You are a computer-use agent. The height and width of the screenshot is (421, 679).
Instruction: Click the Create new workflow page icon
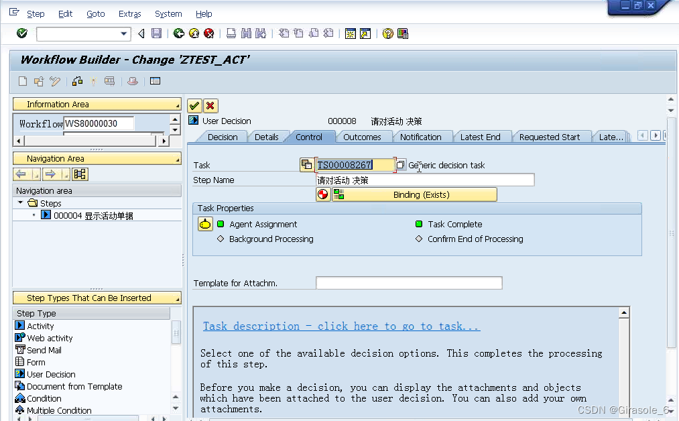point(23,81)
